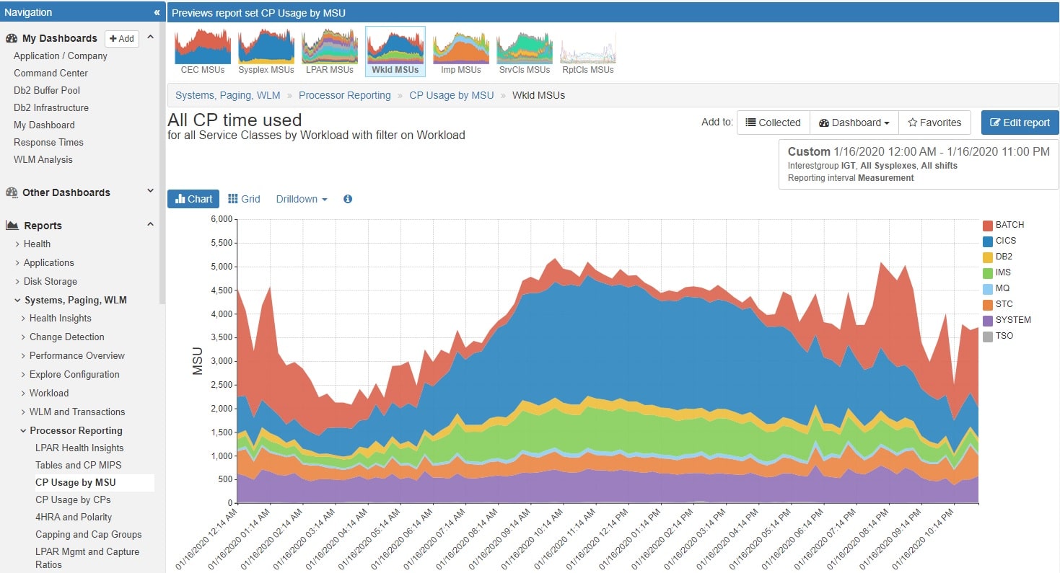Switch to Grid view
Image resolution: width=1060 pixels, height=573 pixels.
[244, 199]
